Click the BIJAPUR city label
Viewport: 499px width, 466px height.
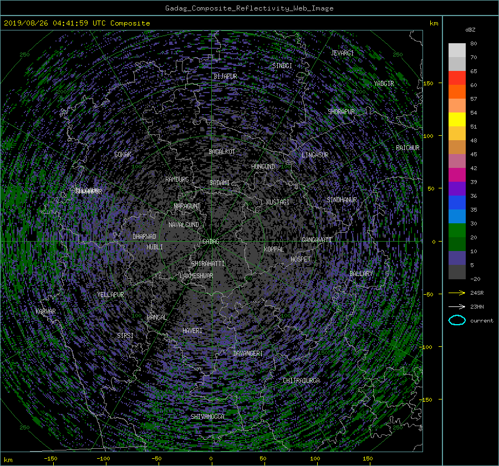click(225, 76)
